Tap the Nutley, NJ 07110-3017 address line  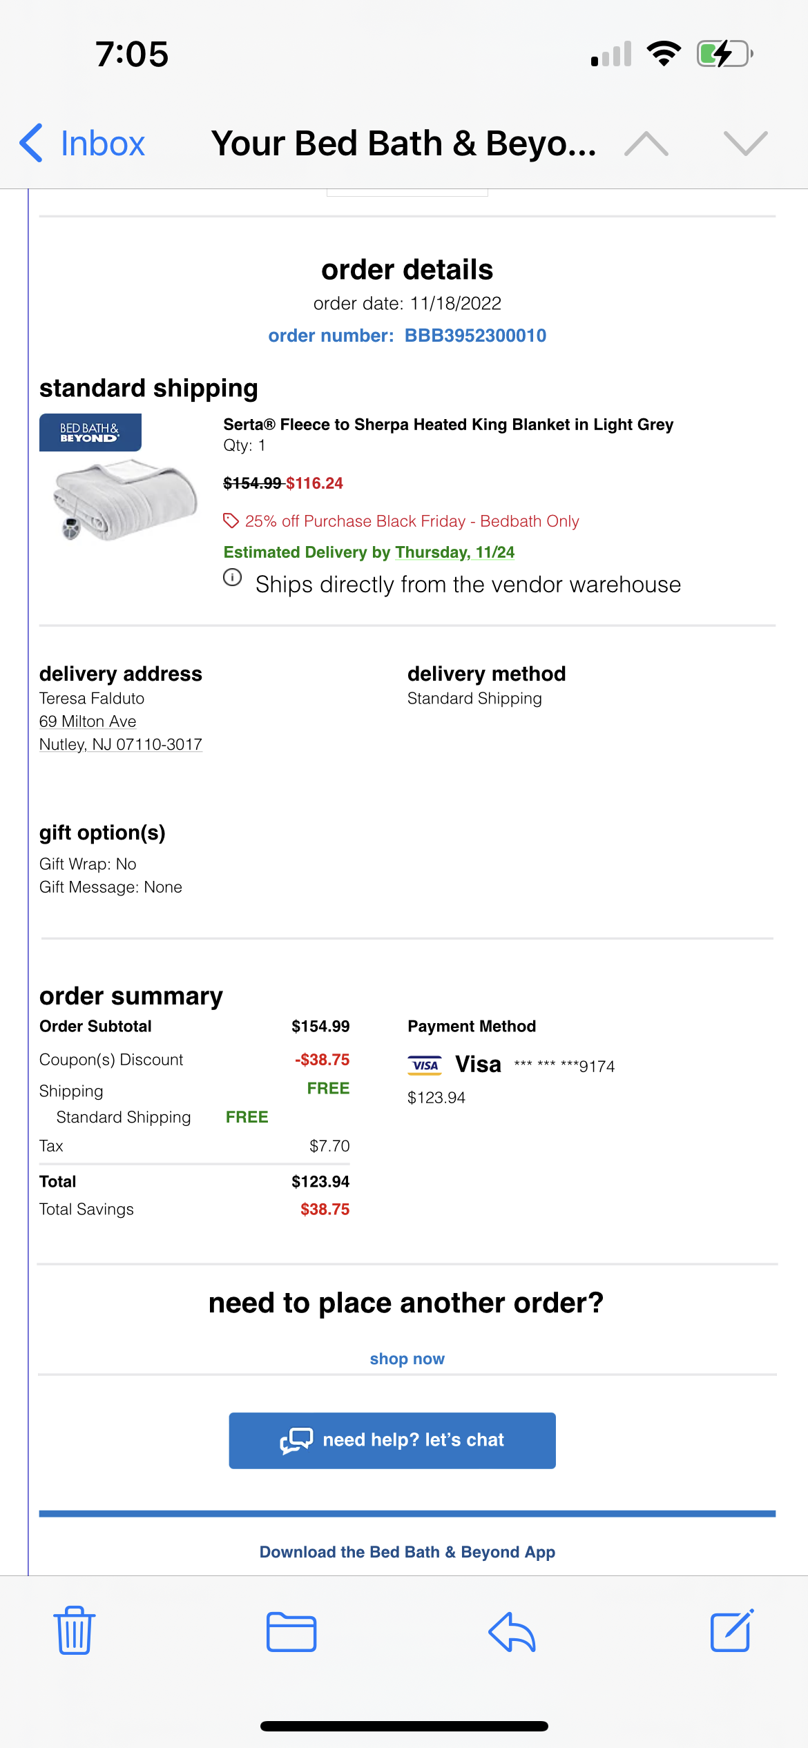[121, 744]
